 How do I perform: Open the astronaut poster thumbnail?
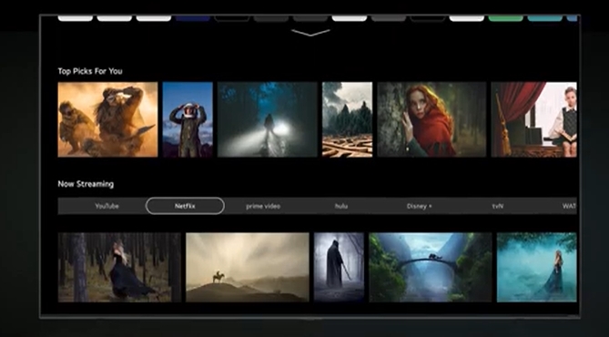pos(188,119)
